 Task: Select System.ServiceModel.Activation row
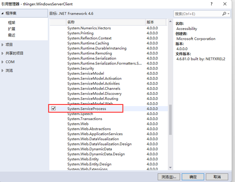point(109,79)
